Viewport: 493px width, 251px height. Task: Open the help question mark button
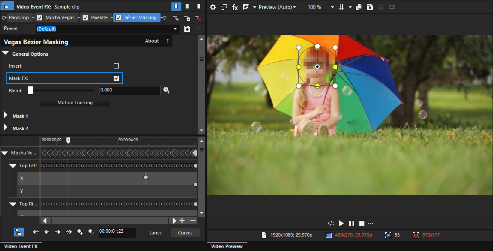[168, 41]
